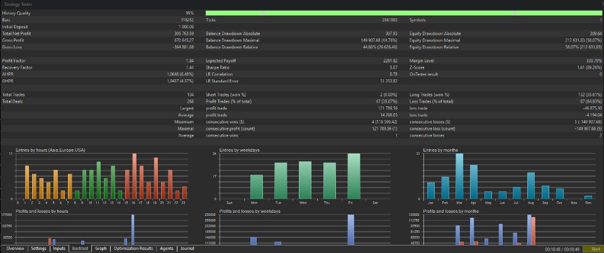
Task: Click Largest profit trade value 121 789.56
Action: click(x=388, y=108)
